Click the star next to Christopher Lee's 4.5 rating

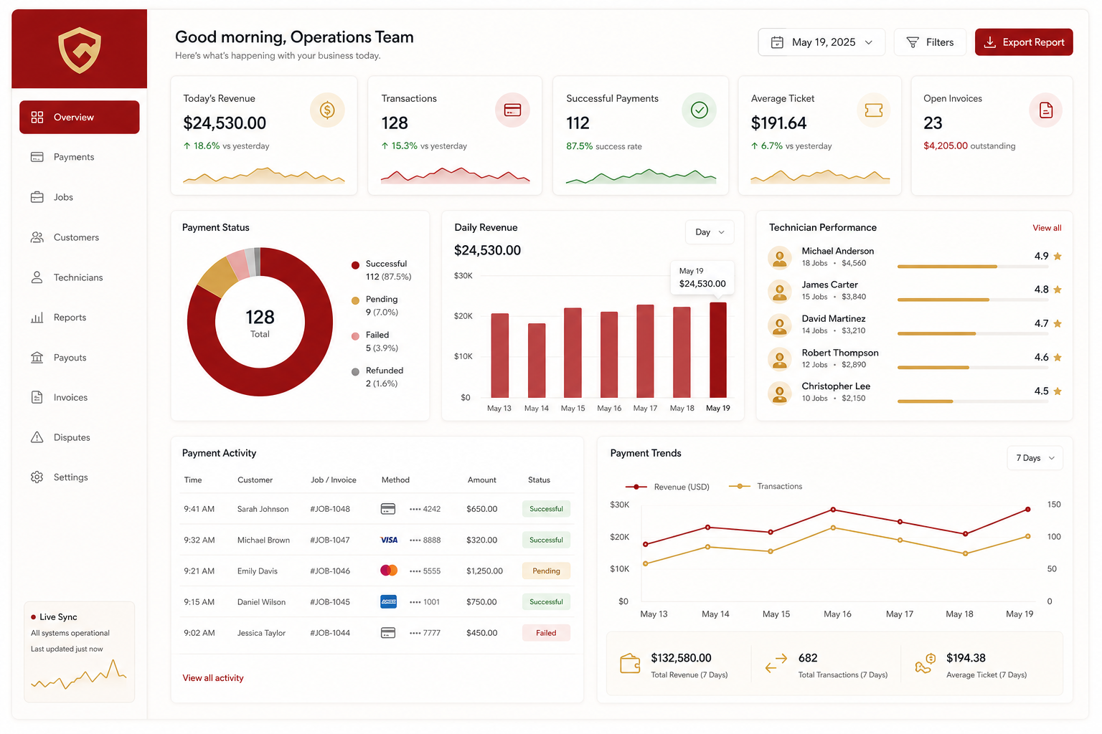pyautogui.click(x=1058, y=391)
